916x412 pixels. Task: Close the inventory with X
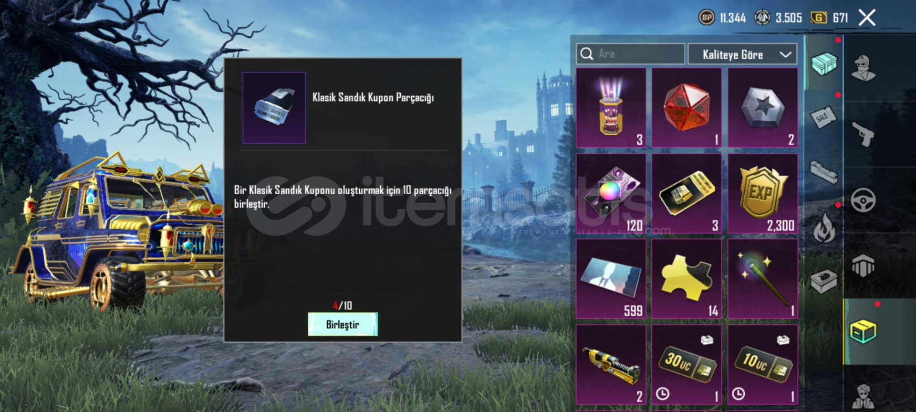(867, 18)
